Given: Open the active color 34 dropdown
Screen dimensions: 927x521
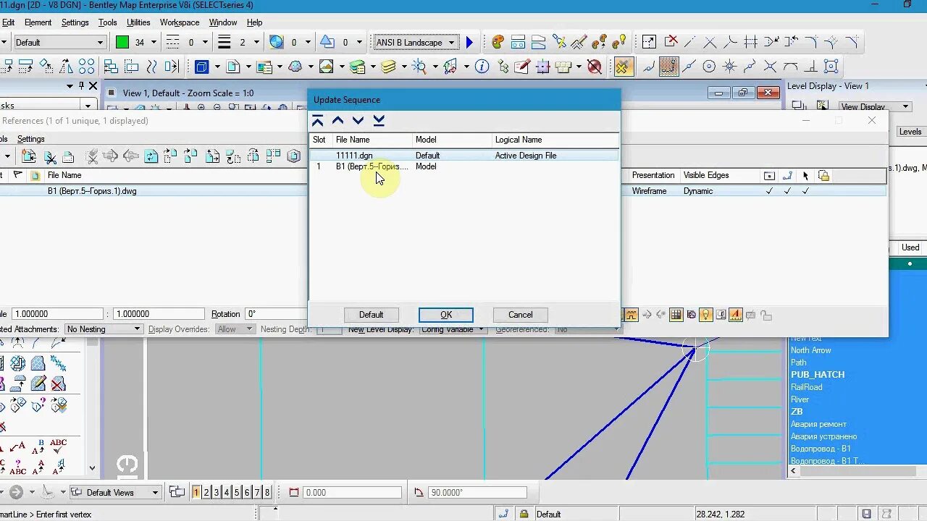Looking at the screenshot, I should 154,43.
